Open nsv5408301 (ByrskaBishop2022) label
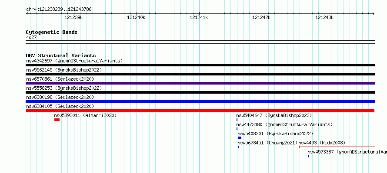Screen dimensions: 387x173 pyautogui.click(x=275, y=134)
